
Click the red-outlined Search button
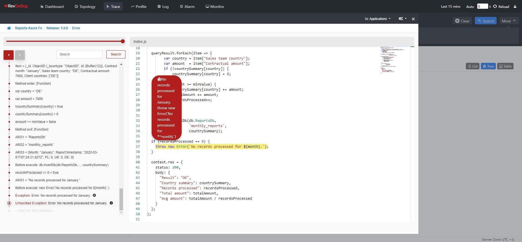pyautogui.click(x=116, y=54)
